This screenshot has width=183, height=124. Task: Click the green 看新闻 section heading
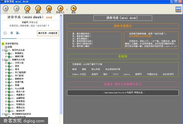[123, 57]
